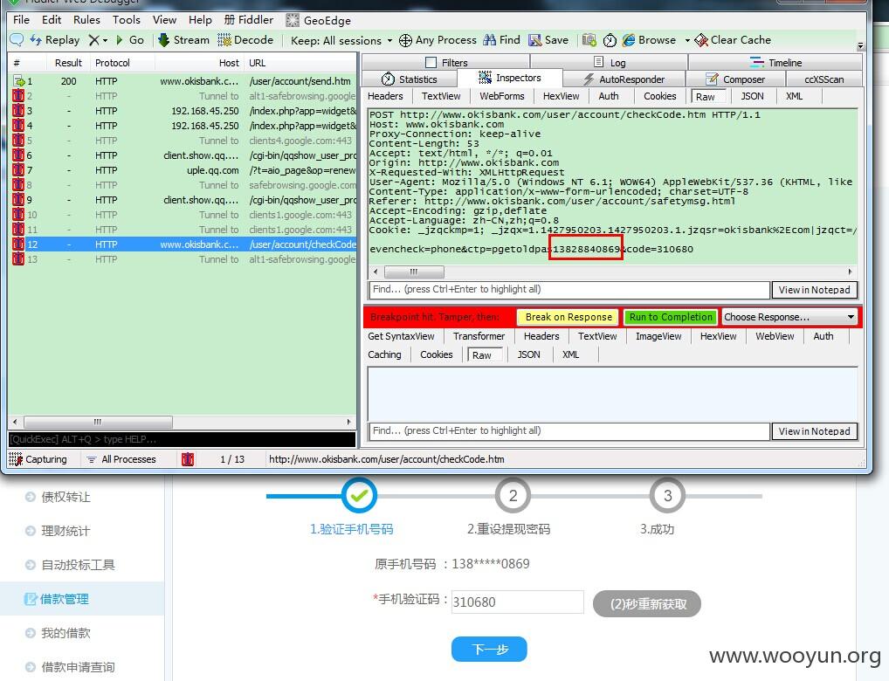
Task: Click the Save toolbar button
Action: [548, 39]
